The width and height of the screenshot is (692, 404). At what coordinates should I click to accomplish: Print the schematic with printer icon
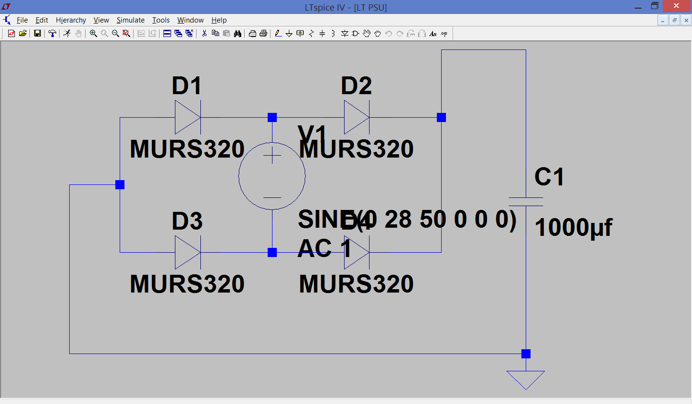tap(263, 34)
